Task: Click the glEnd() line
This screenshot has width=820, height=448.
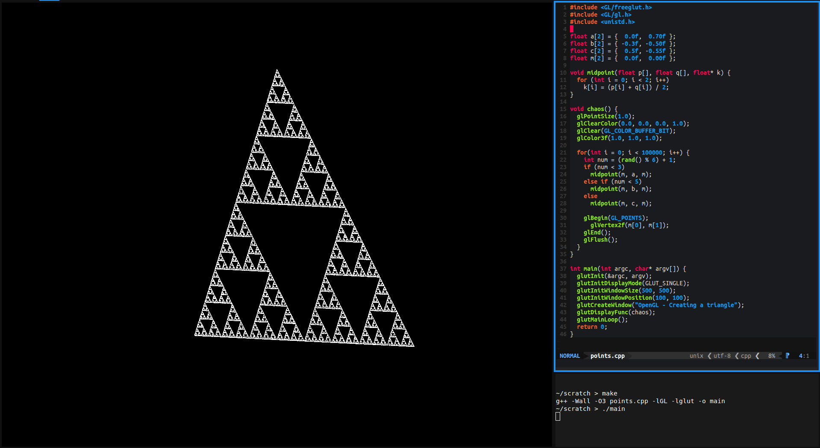Action: tap(597, 232)
